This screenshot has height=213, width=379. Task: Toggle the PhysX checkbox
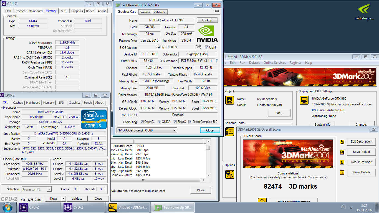[175, 122]
